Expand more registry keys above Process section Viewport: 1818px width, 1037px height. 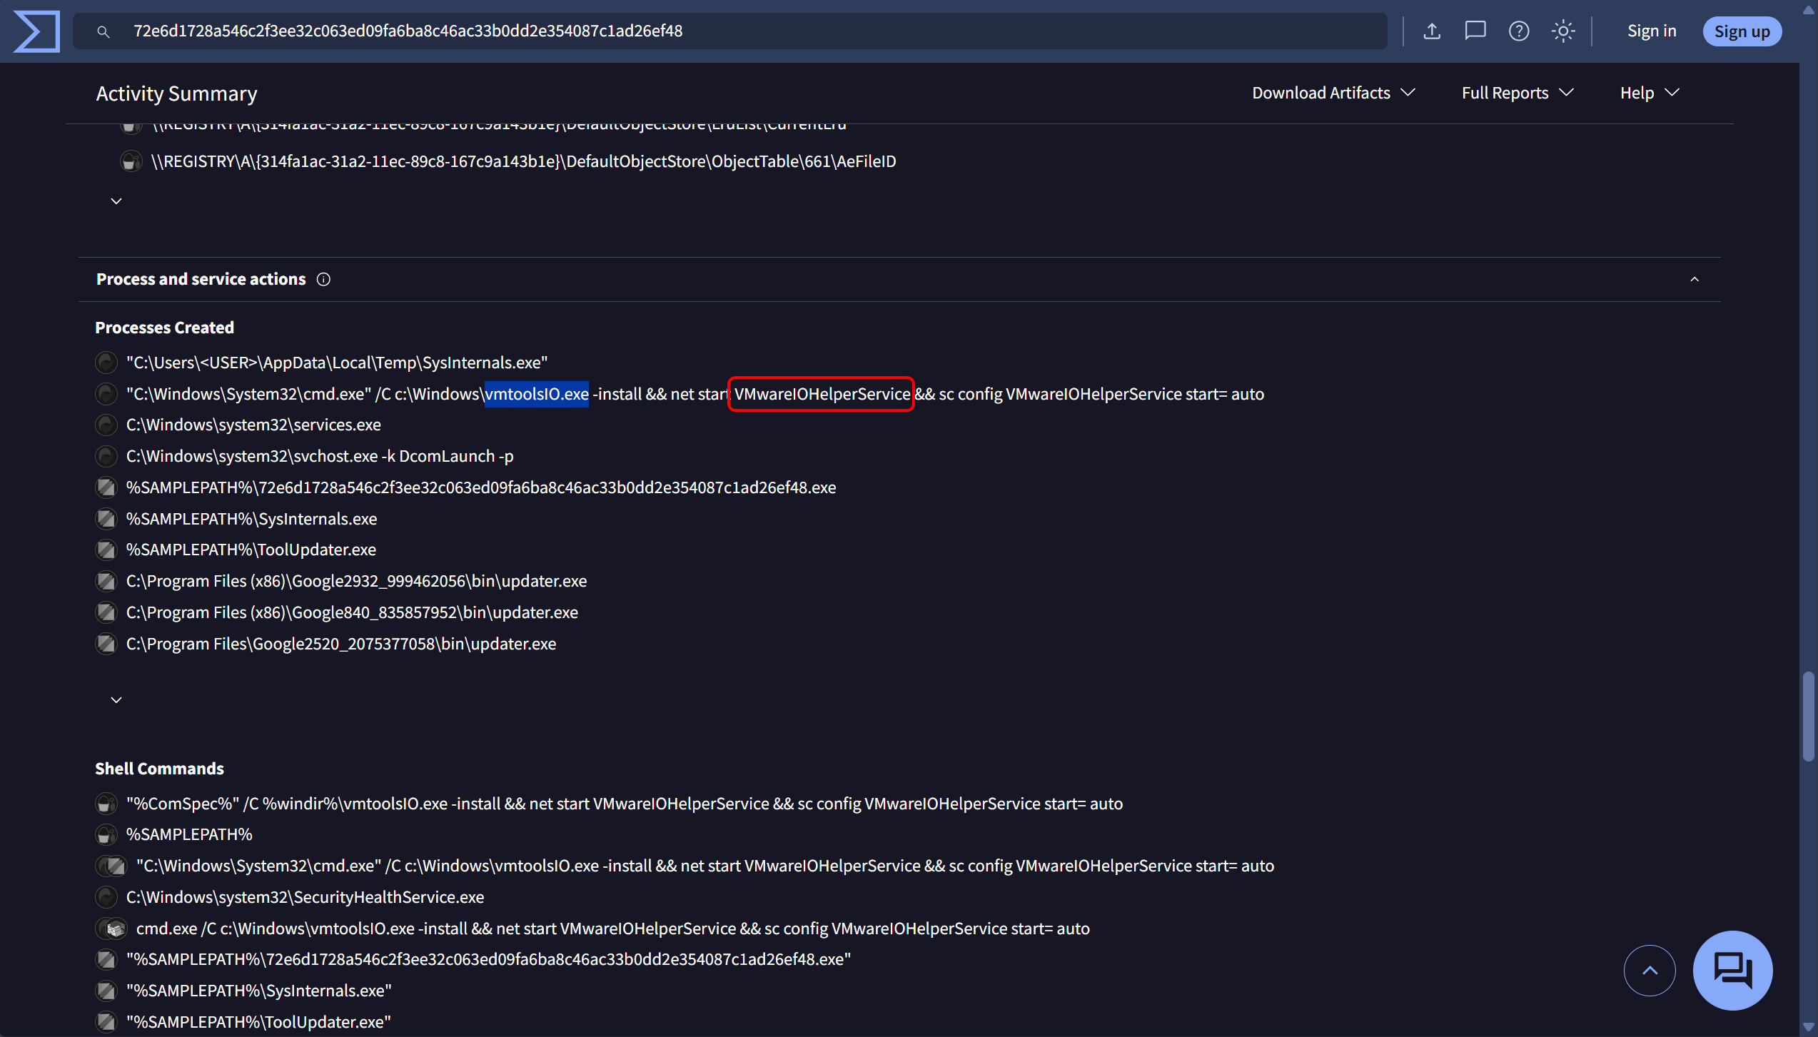(116, 201)
